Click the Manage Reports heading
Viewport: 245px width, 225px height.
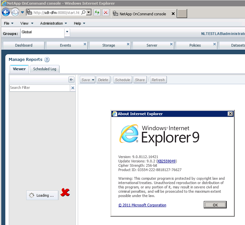26,60
